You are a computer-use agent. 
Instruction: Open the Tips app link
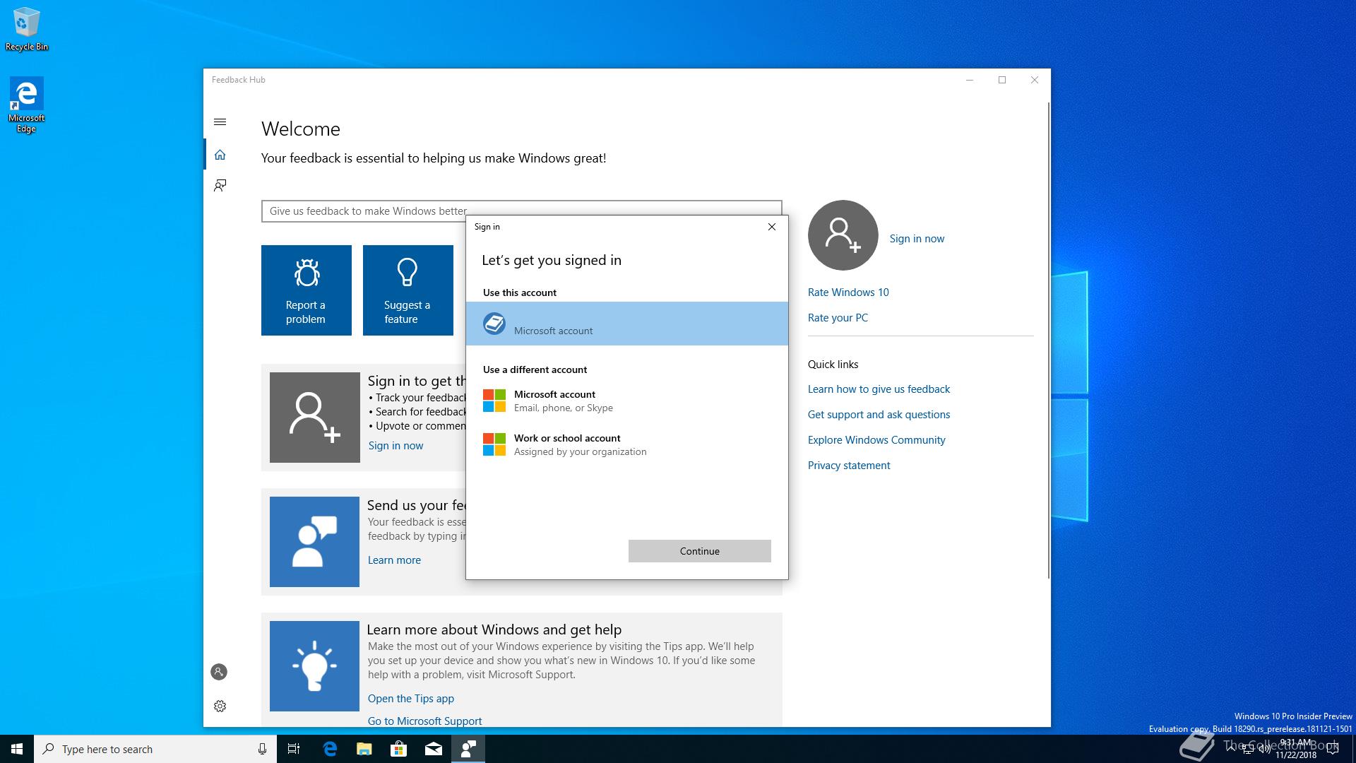411,699
